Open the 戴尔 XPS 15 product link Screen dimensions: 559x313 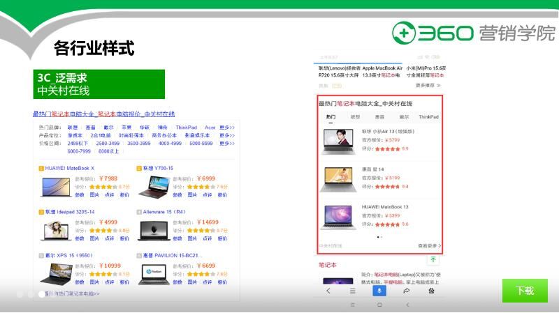[x=68, y=255]
